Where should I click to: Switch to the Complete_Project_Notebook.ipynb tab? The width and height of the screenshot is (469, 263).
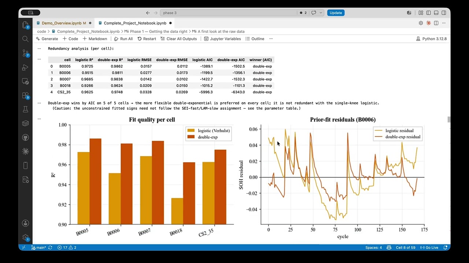point(134,23)
